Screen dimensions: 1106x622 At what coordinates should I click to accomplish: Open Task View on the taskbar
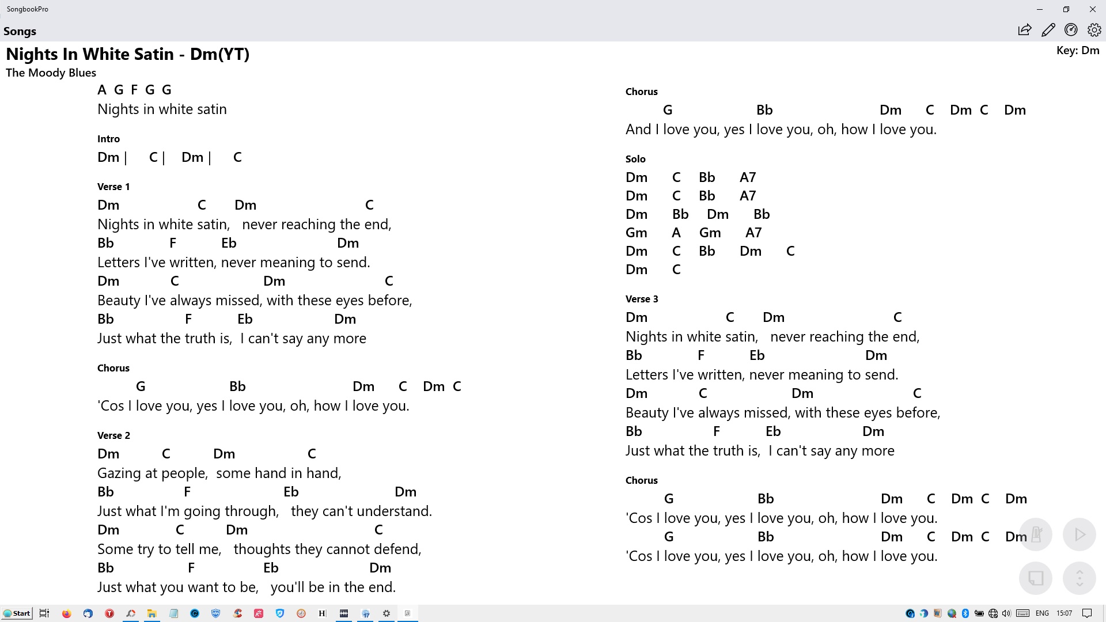[x=44, y=613]
